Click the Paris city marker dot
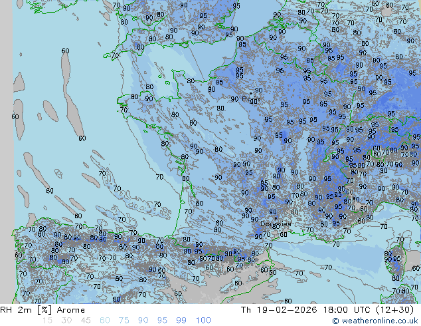This screenshot has width=421, height=326. [x=250, y=93]
